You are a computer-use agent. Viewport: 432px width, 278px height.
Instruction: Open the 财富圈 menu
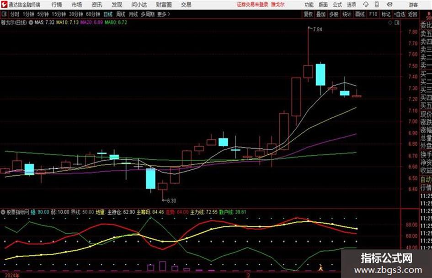164,5
